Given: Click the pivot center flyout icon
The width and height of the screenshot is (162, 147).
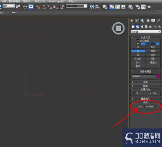Looking at the screenshot, I should click(18, 7).
